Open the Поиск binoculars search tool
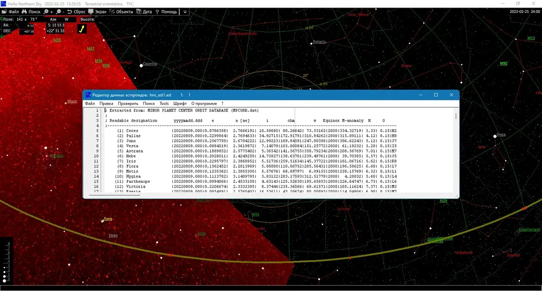Image resolution: width=542 pixels, height=291 pixels. (31, 12)
